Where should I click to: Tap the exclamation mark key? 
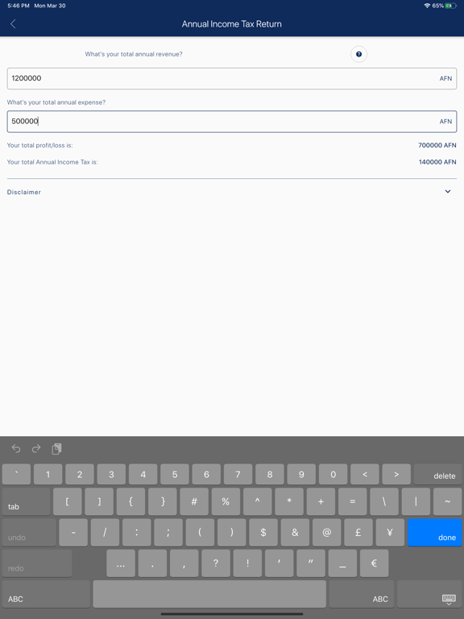coord(247,563)
